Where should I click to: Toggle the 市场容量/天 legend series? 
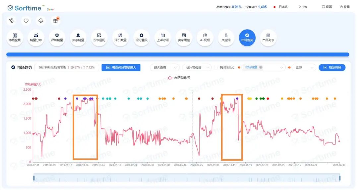click(x=179, y=78)
